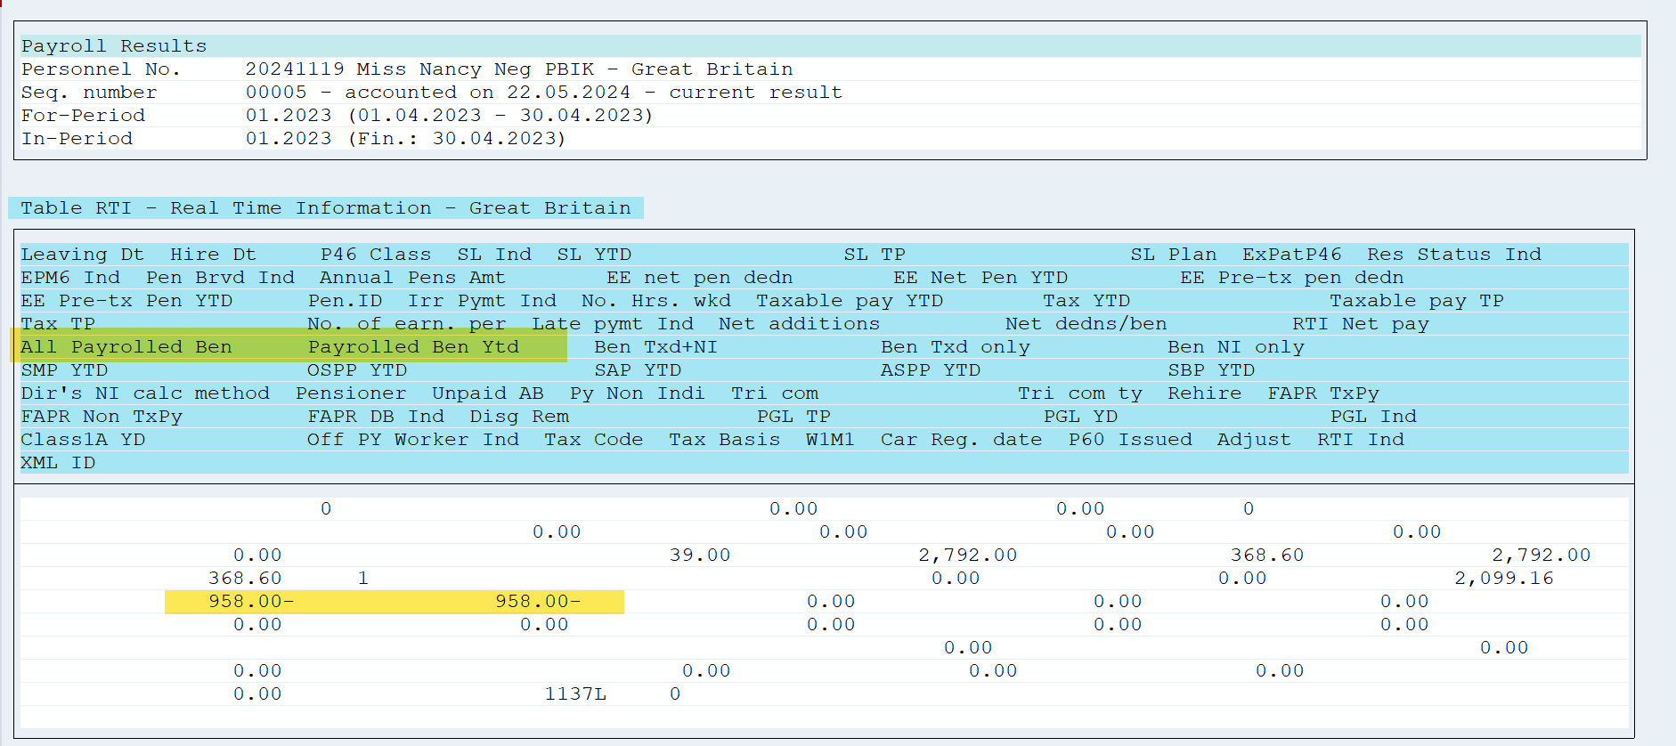Select the Ben Txd only label
The width and height of the screenshot is (1676, 746).
[956, 347]
